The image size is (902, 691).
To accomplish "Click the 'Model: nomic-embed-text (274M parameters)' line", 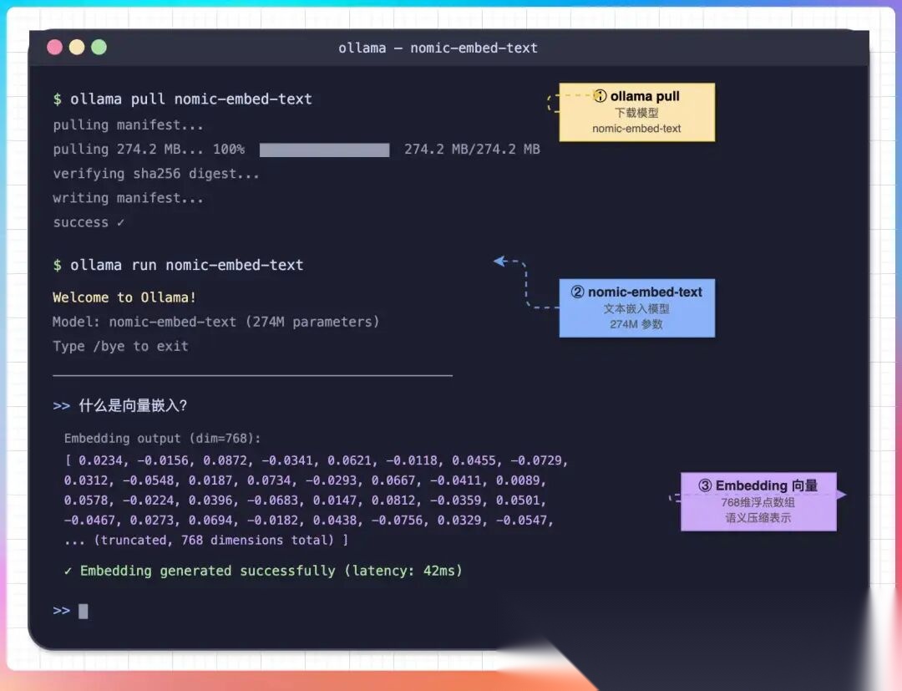I will pos(215,322).
